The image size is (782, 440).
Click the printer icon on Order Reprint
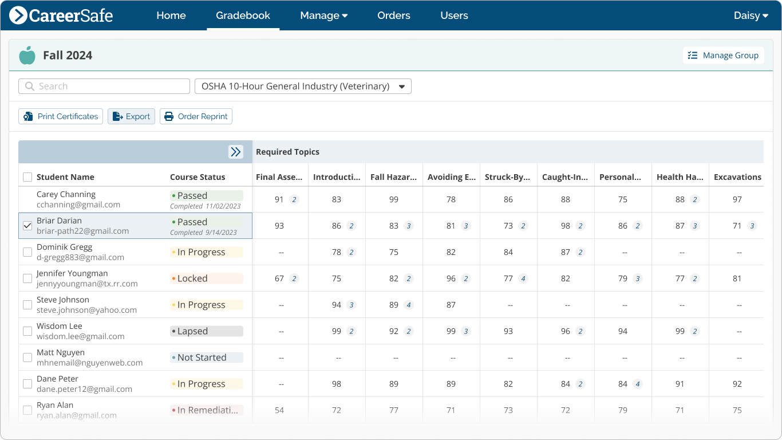click(x=168, y=116)
